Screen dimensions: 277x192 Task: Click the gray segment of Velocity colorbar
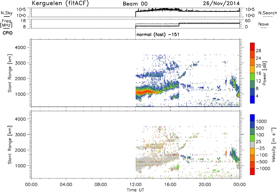(x=252, y=145)
